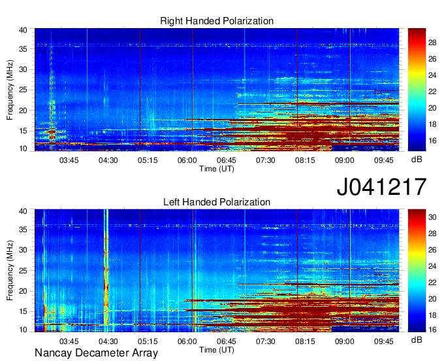Click 06:45 time tick under Right Handed plot
Viewport: 444px width, 361px height.
(x=226, y=160)
